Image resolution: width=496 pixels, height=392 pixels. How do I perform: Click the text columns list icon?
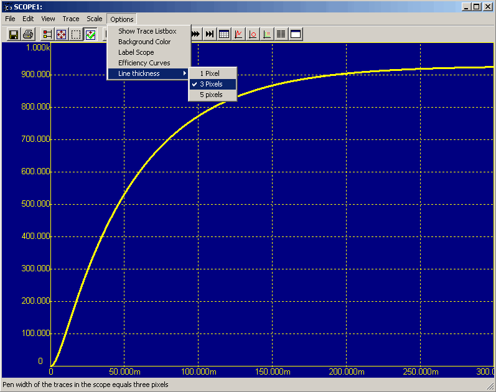click(281, 34)
